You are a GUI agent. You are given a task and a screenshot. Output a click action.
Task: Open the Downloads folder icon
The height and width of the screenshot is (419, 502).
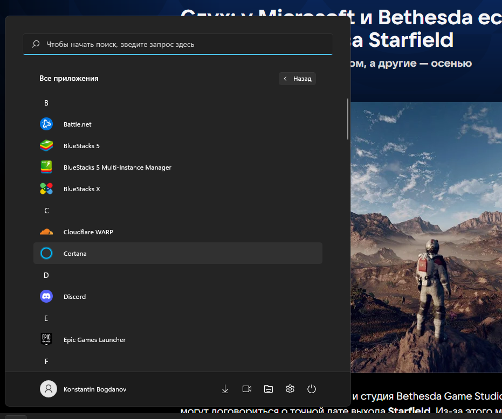click(x=225, y=389)
